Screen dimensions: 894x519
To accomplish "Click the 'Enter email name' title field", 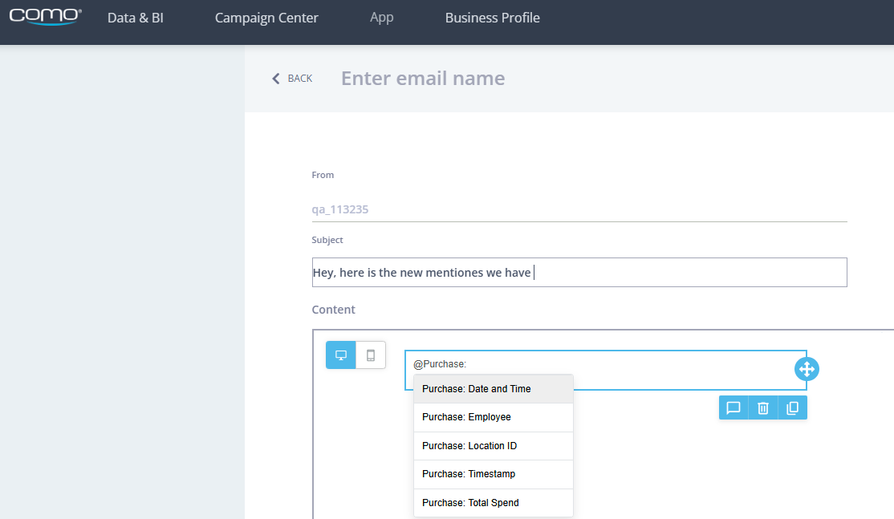I will (423, 79).
